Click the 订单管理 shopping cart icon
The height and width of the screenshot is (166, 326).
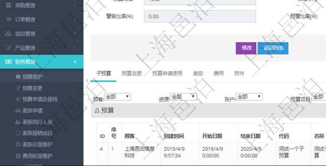click(8, 19)
